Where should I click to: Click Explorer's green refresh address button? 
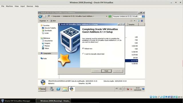point(110,16)
